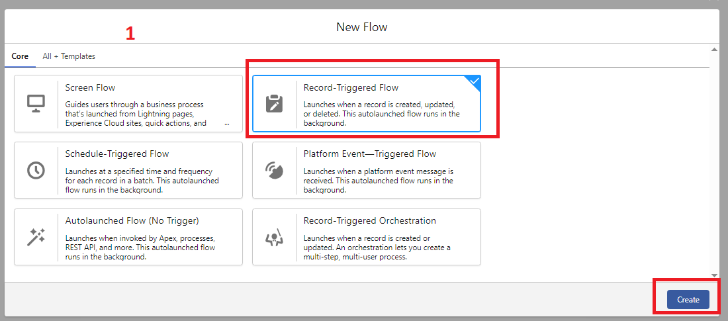Choose the Record-Triggered Orchestration title
The width and height of the screenshot is (728, 321).
point(369,221)
